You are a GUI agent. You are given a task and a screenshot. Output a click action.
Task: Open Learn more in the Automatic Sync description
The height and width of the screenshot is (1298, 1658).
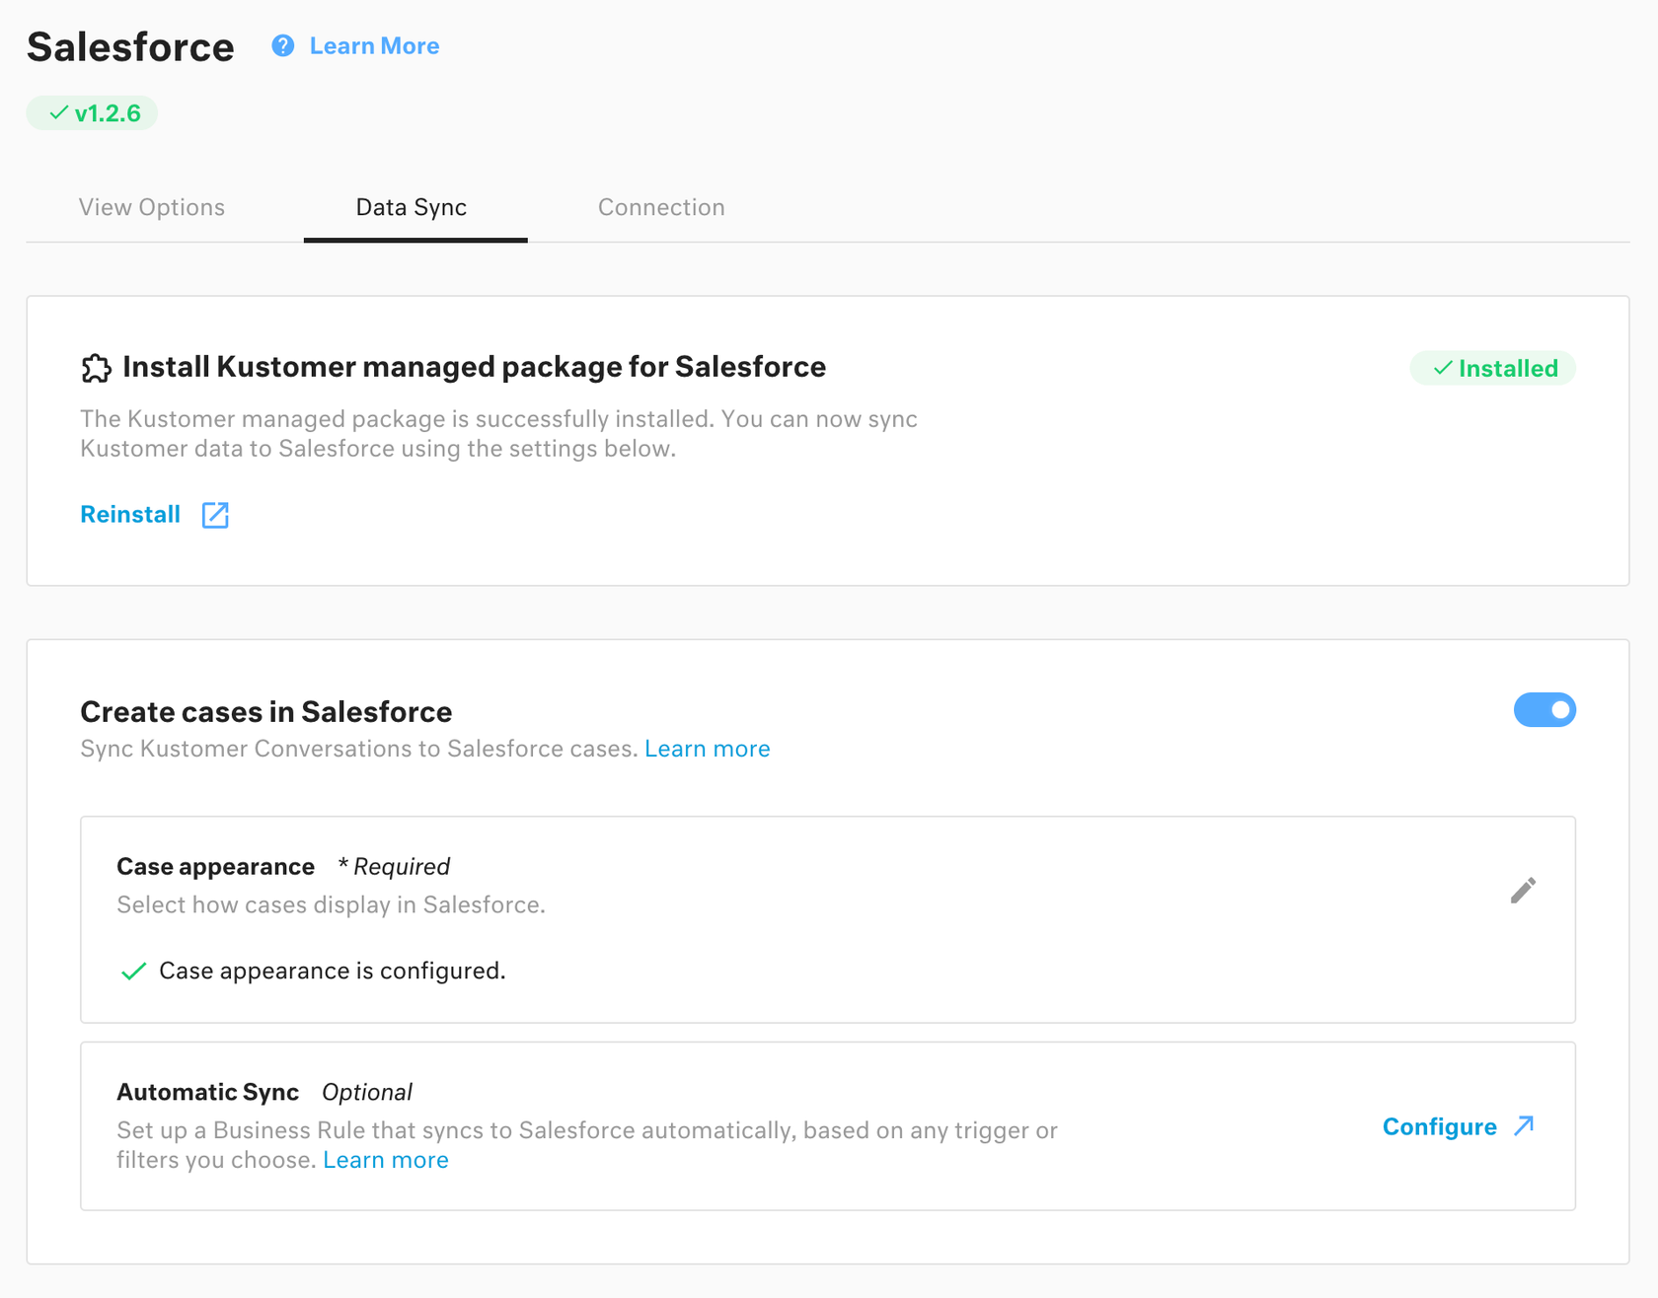[385, 1160]
